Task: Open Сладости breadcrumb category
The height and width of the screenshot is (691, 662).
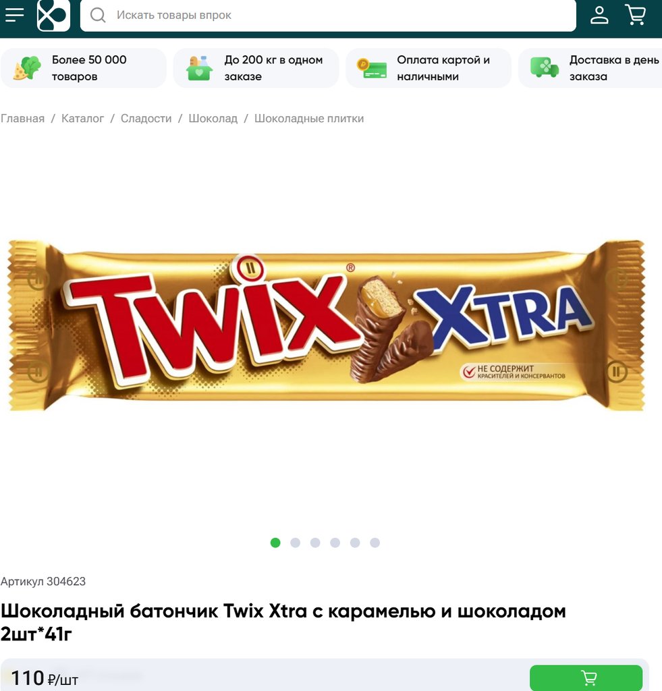Action: (x=146, y=119)
